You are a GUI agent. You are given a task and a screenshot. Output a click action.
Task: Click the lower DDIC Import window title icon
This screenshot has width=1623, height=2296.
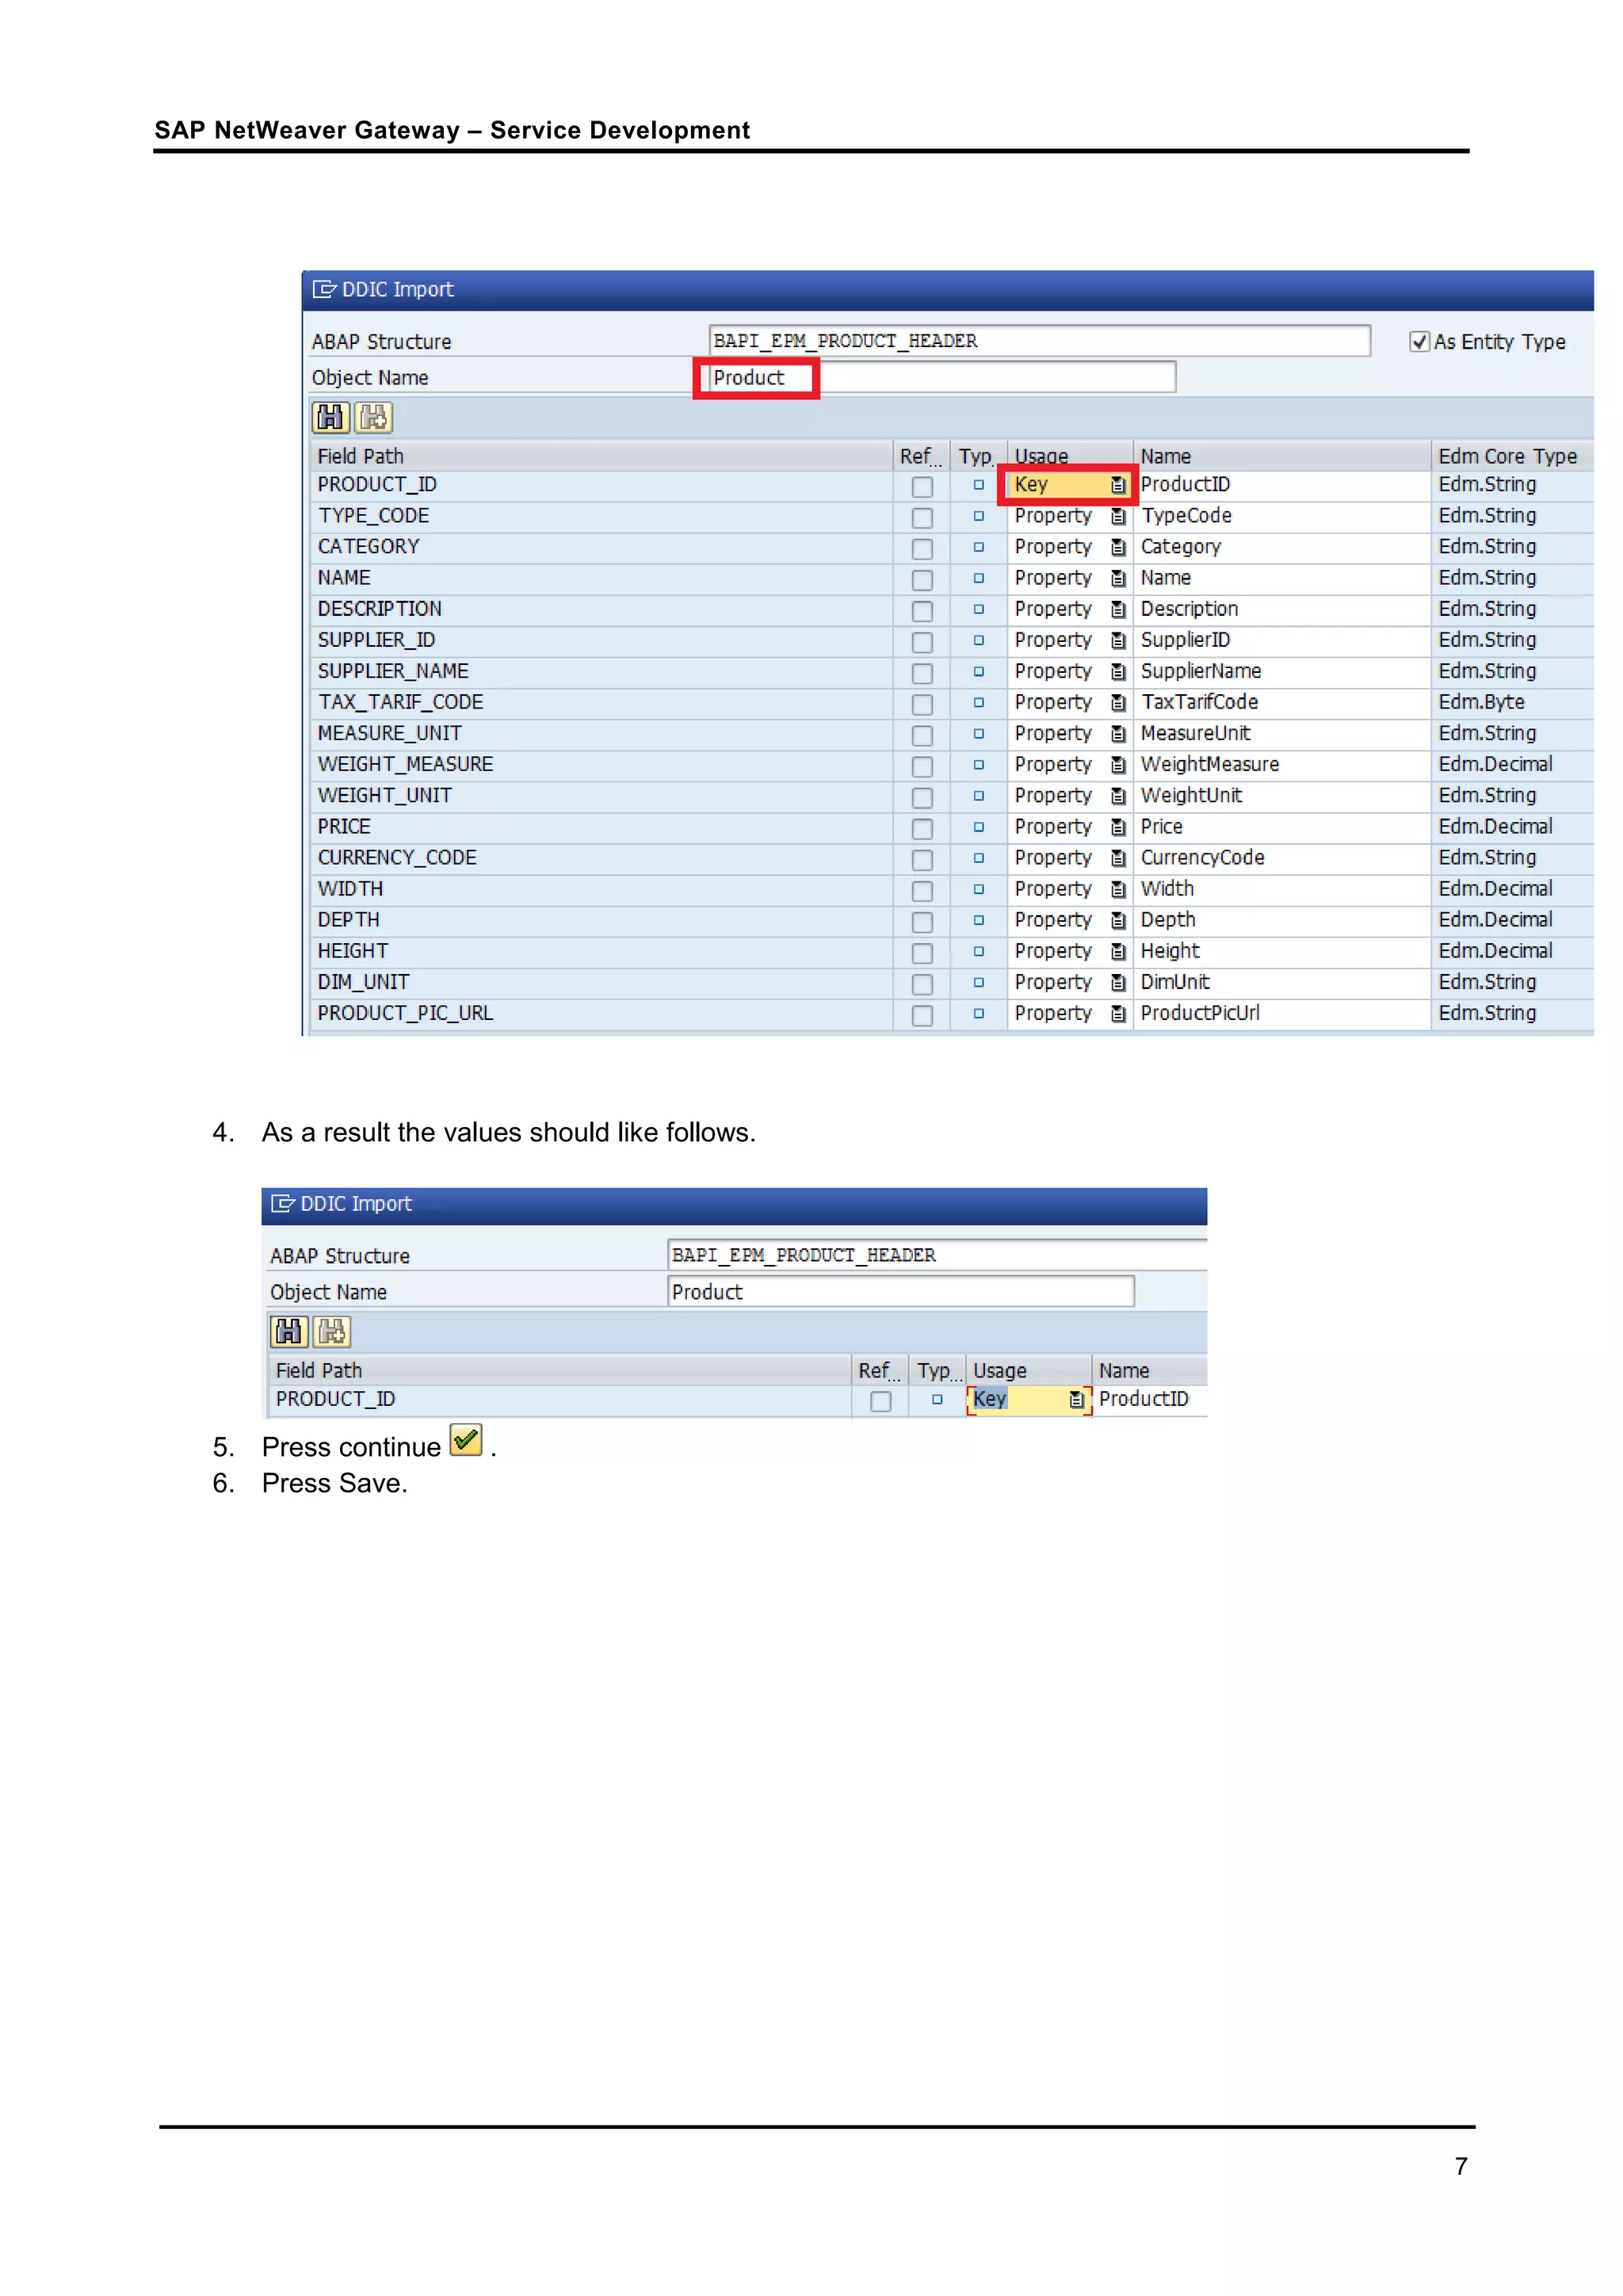pos(283,1203)
